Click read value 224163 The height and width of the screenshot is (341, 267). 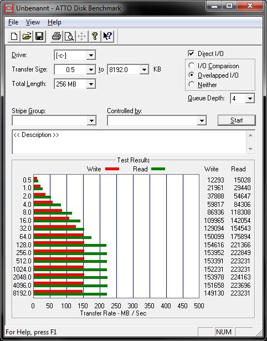coord(241,277)
